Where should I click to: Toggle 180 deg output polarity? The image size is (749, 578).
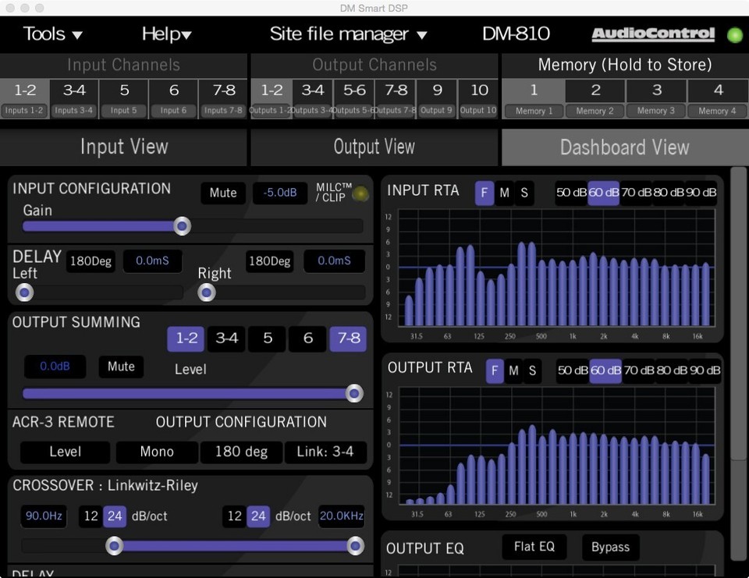241,452
